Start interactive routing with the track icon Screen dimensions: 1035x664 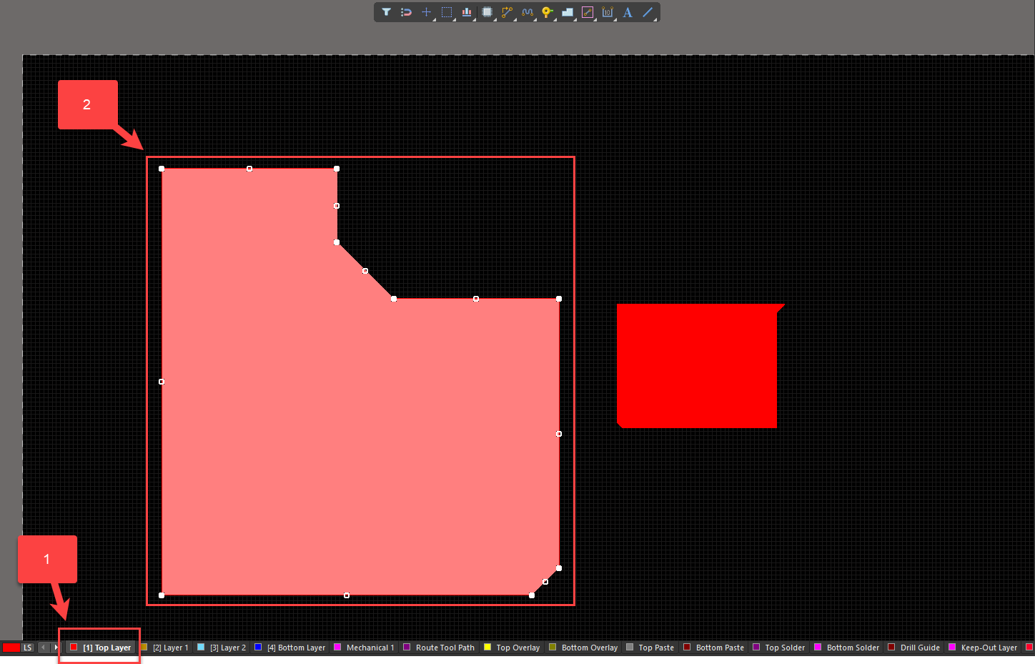click(x=507, y=12)
